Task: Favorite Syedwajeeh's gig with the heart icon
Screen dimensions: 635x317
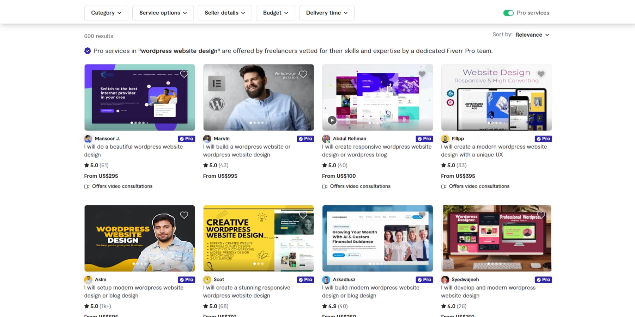Action: click(x=541, y=214)
